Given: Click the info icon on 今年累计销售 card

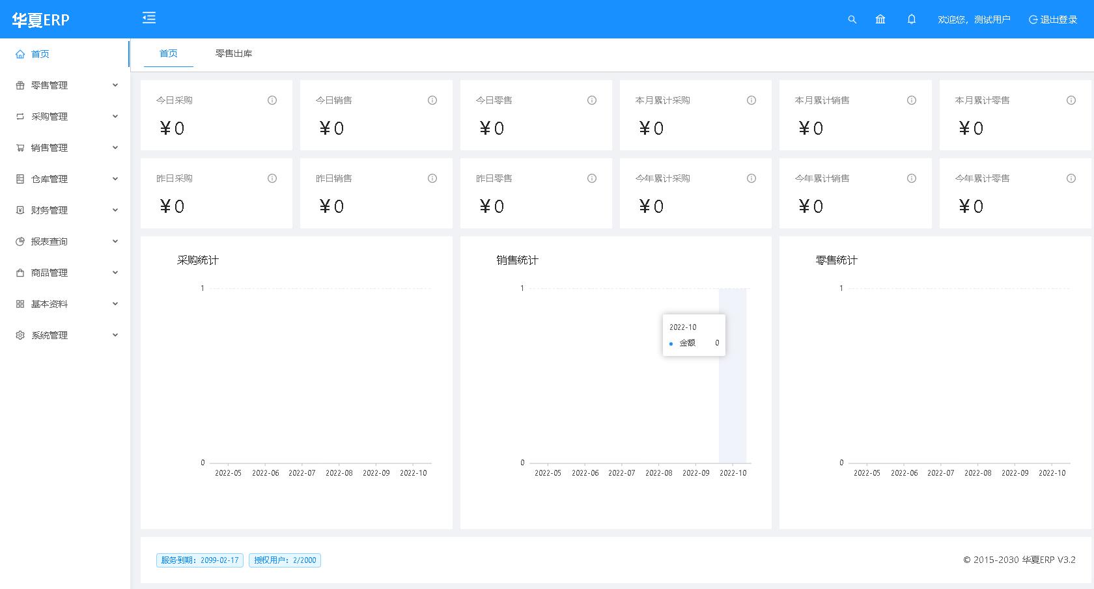Looking at the screenshot, I should click(912, 178).
